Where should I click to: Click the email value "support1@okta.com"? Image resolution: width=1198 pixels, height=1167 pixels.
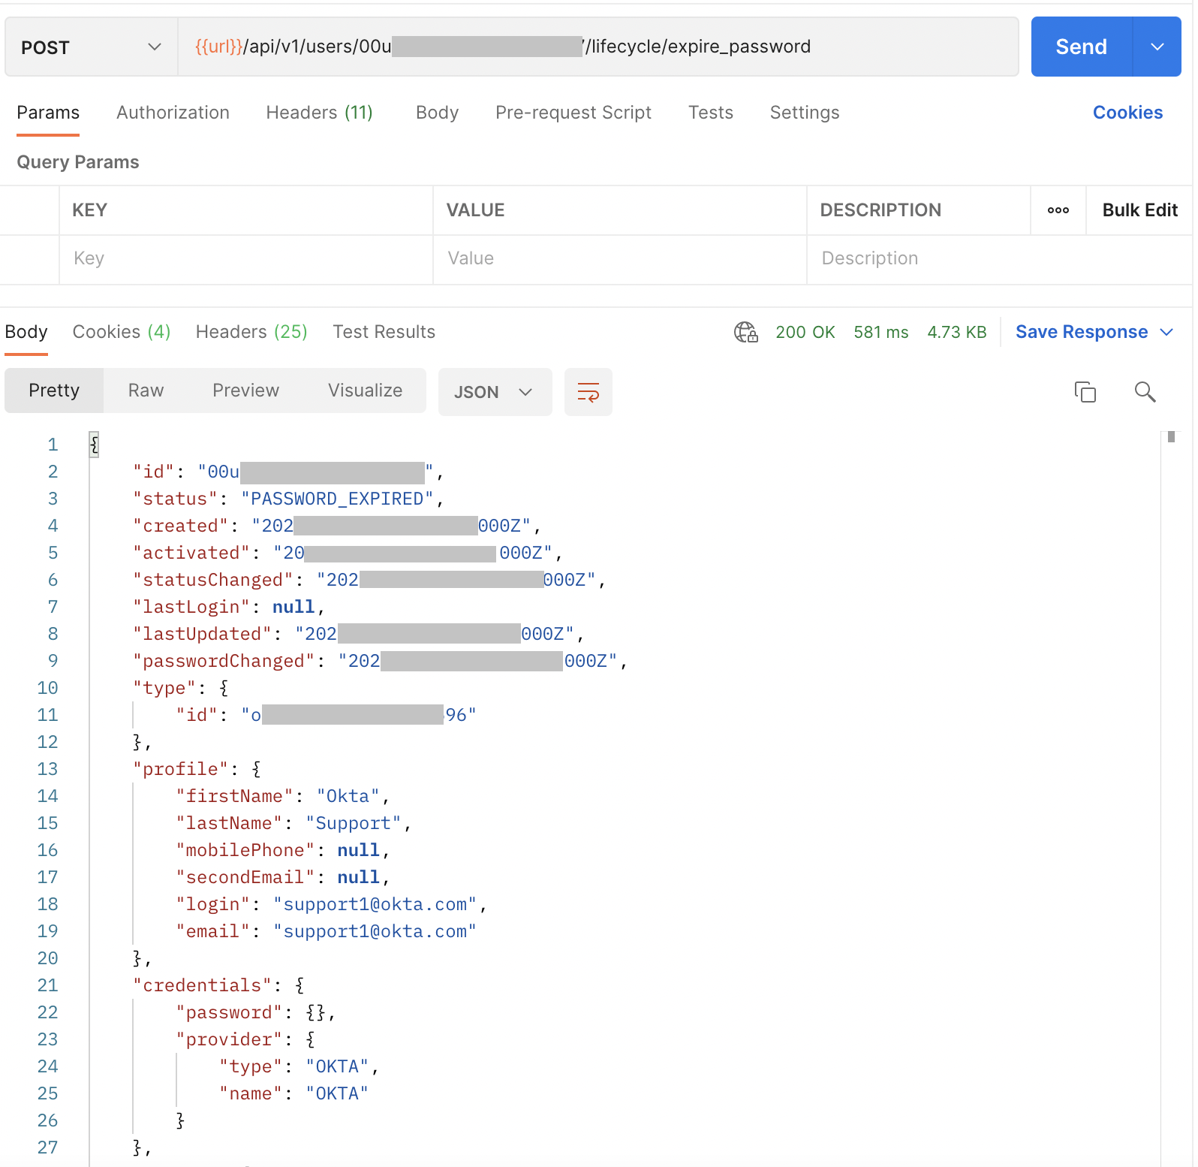[x=375, y=931]
